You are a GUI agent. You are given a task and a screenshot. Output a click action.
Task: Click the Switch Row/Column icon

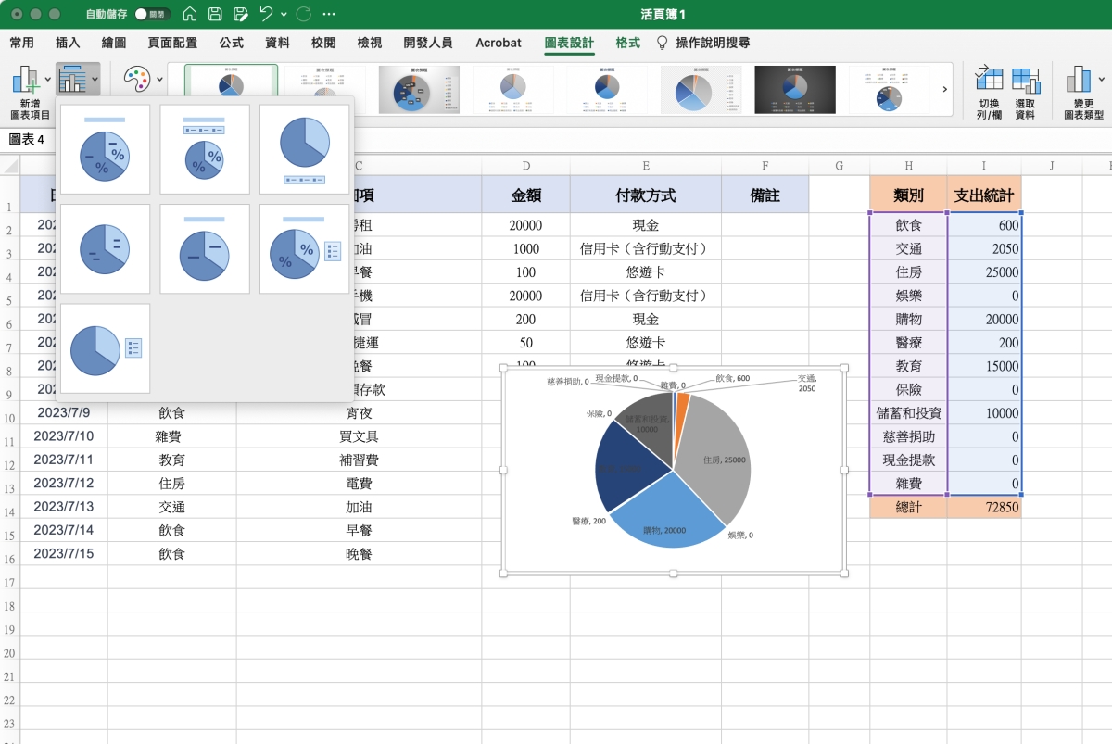(989, 81)
